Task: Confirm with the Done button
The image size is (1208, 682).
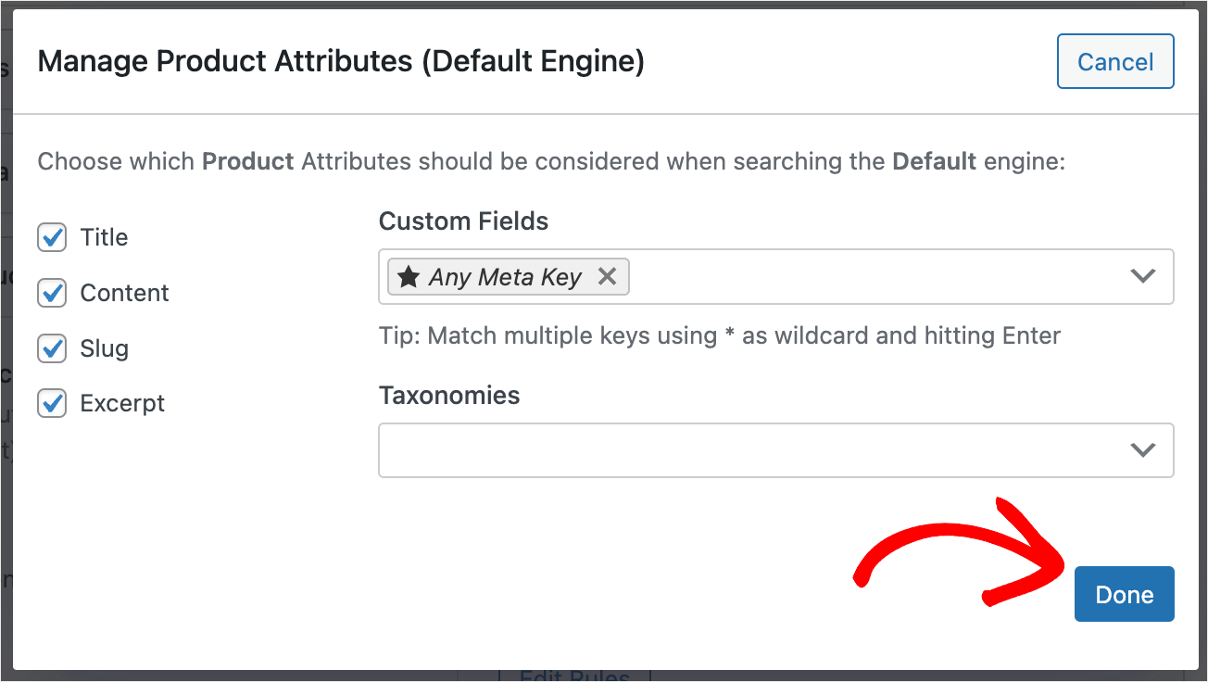Action: [x=1125, y=594]
